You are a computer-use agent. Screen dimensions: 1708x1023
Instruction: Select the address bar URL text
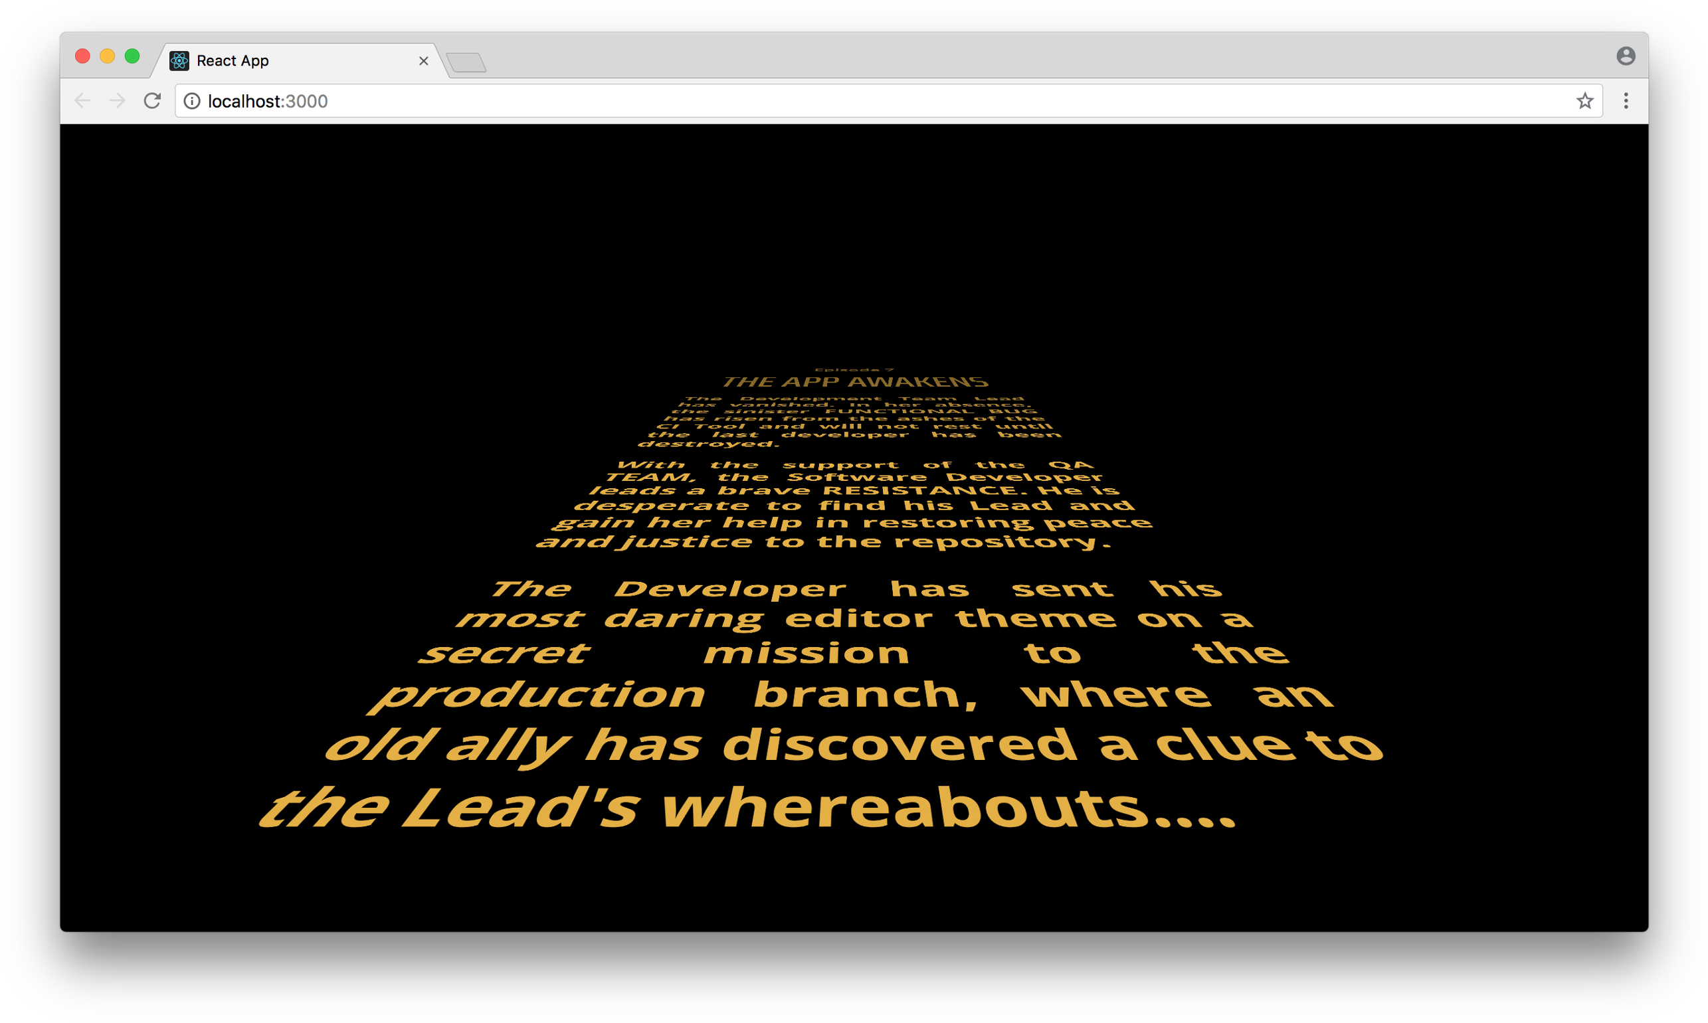coord(269,101)
